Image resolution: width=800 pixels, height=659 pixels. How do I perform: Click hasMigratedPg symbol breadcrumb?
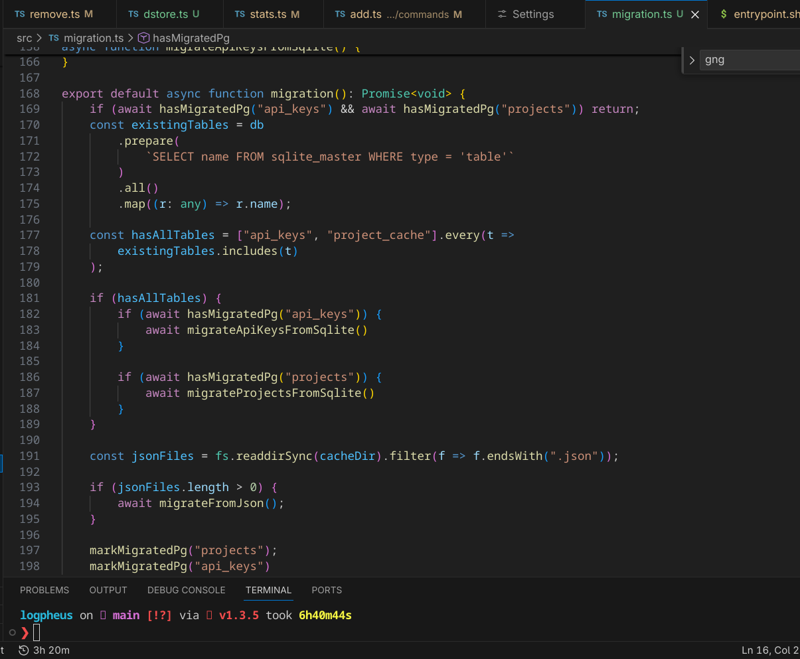pos(191,38)
